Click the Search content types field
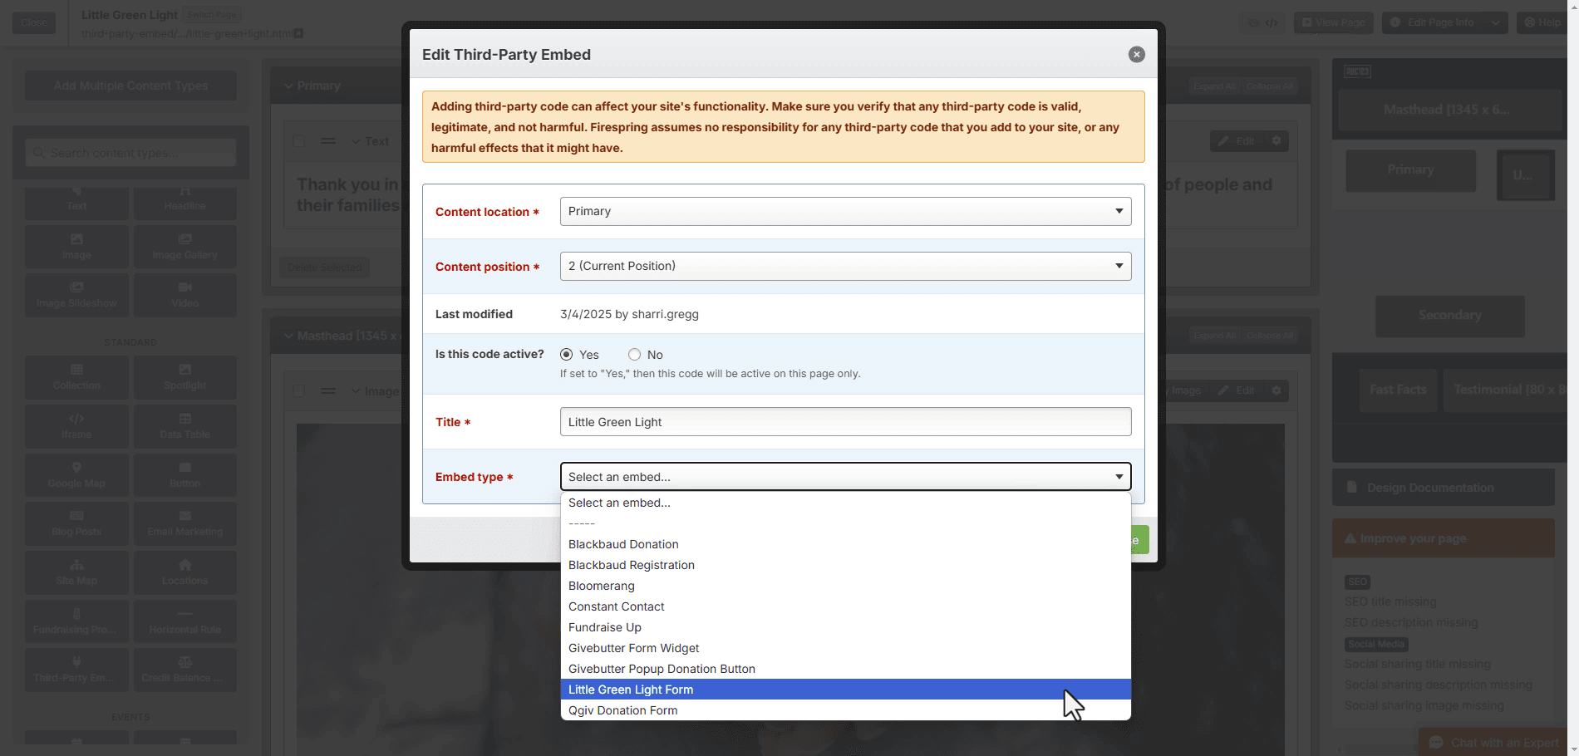 130,153
